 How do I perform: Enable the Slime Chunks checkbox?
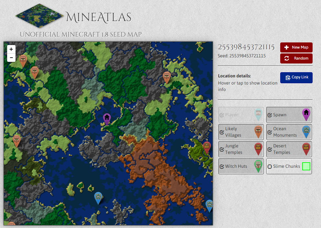(x=270, y=166)
